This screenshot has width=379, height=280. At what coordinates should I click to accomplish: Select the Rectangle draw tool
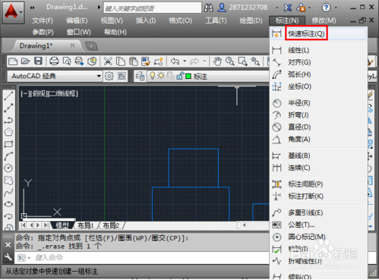8,144
